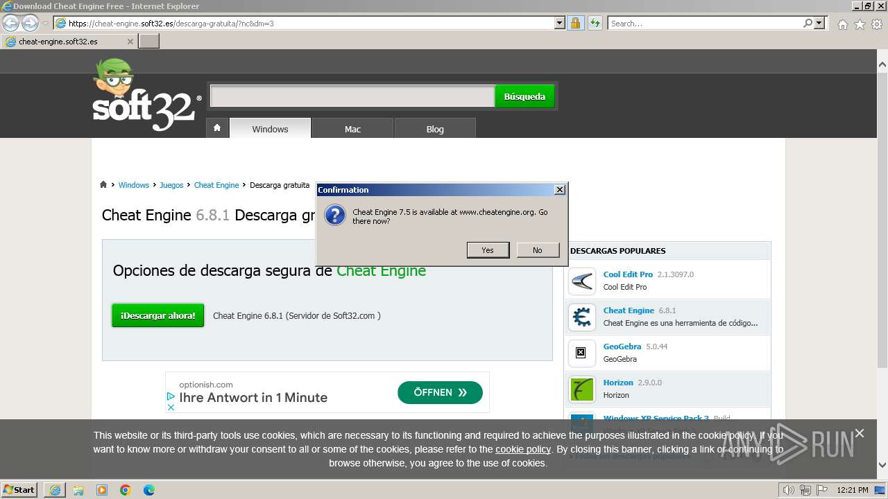Click the green Cheat Engine link in heading

point(381,270)
